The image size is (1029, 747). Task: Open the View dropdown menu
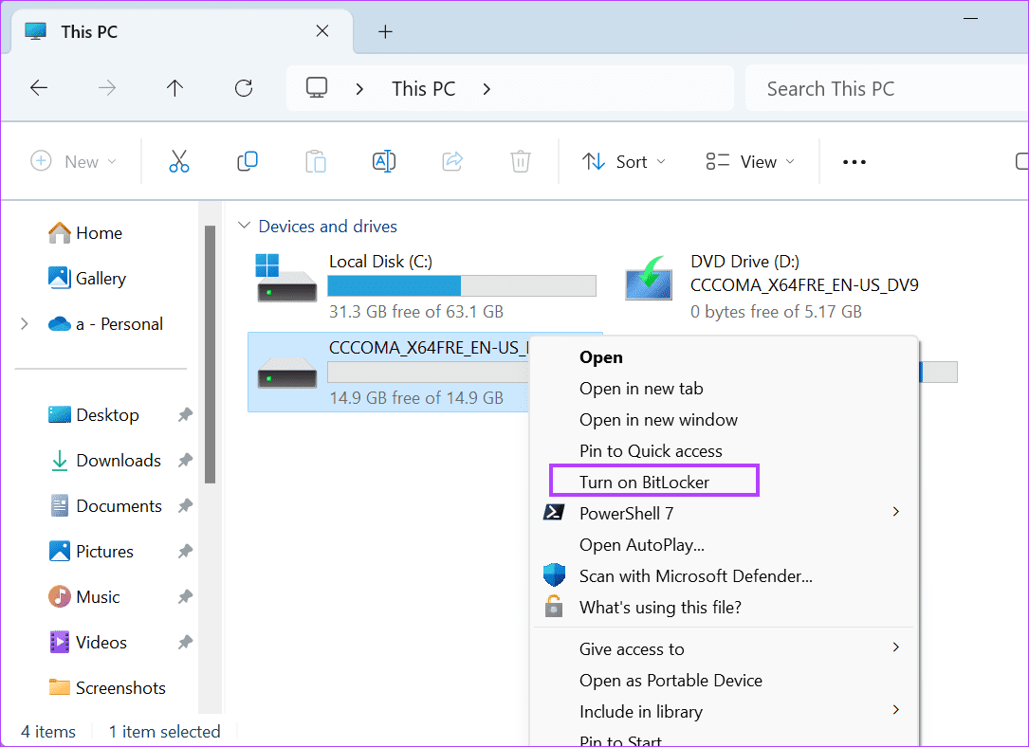pyautogui.click(x=749, y=161)
